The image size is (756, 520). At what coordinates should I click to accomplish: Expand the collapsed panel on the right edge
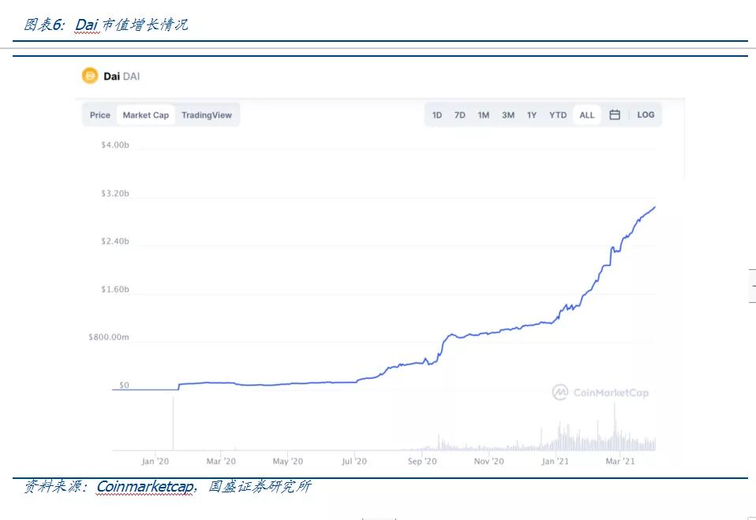pos(750,286)
